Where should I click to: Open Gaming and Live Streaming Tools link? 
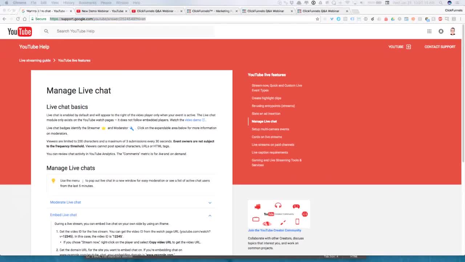[276, 163]
